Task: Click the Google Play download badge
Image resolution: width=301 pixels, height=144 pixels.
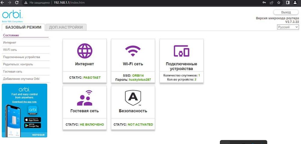Action: 33,126
